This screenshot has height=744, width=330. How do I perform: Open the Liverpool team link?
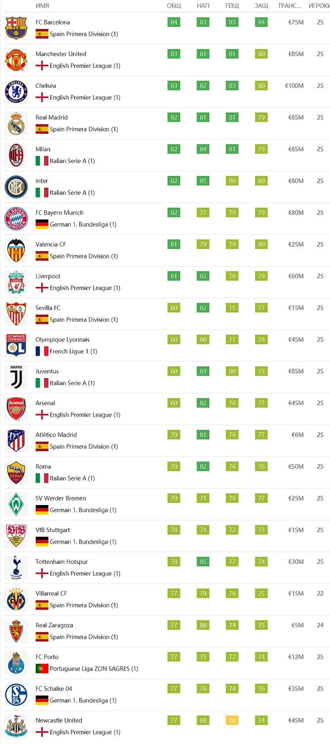(48, 276)
